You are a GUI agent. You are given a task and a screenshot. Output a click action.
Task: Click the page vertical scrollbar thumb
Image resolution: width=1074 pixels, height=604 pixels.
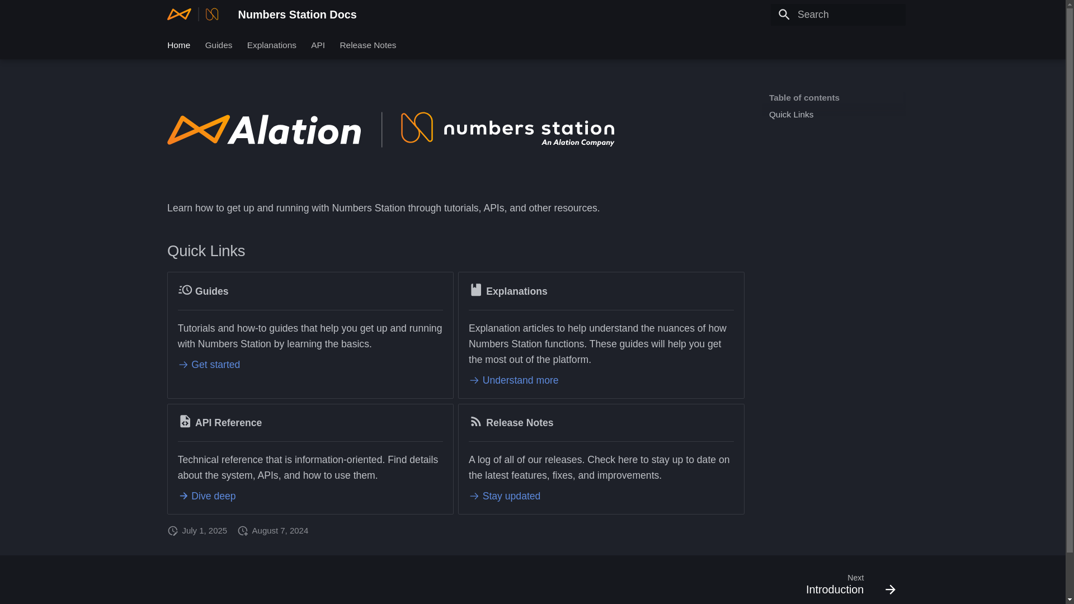[x=1070, y=280]
